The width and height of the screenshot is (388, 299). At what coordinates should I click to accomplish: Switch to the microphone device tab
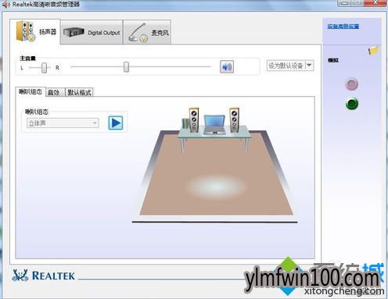[147, 32]
